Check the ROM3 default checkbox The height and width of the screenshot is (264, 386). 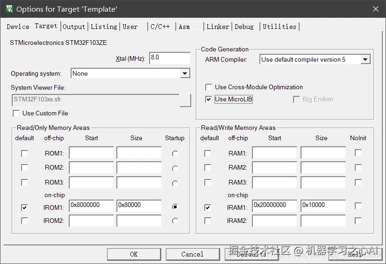tap(24, 183)
